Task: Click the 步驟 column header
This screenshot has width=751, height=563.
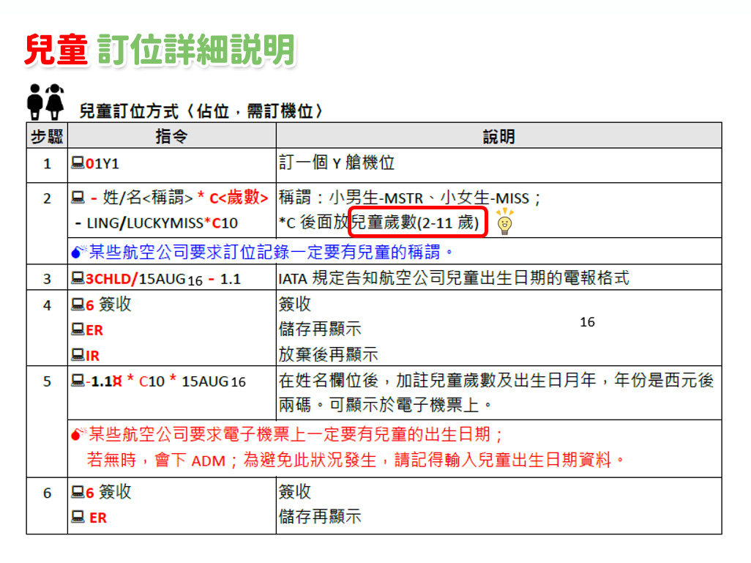Action: [47, 136]
